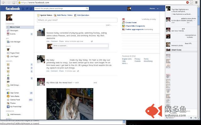Click the AdBlock extension icon
The width and height of the screenshot is (201, 125).
187,2
